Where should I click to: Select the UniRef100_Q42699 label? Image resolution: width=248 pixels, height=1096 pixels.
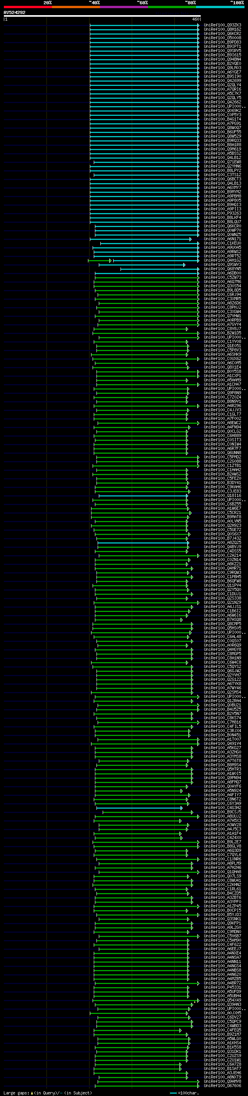click(x=222, y=81)
